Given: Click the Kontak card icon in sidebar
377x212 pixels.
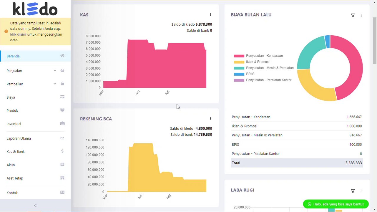Looking at the screenshot, I should click(62, 193).
